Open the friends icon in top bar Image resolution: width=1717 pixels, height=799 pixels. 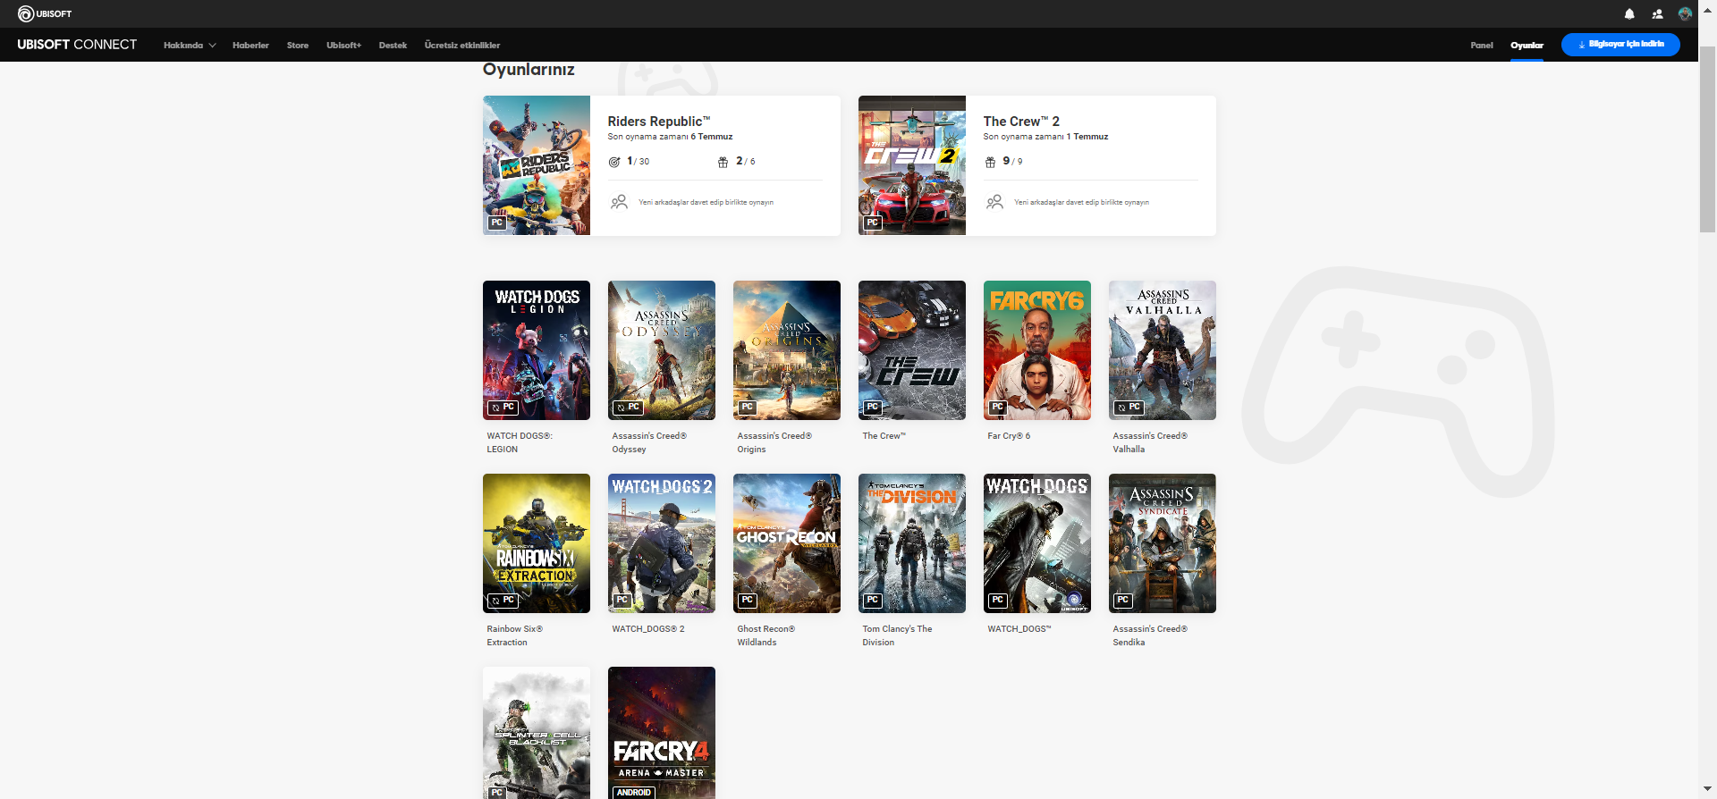pos(1657,13)
